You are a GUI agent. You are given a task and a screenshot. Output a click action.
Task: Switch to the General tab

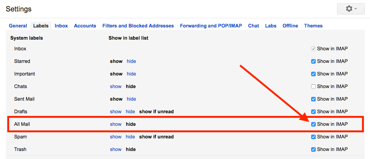tap(18, 26)
